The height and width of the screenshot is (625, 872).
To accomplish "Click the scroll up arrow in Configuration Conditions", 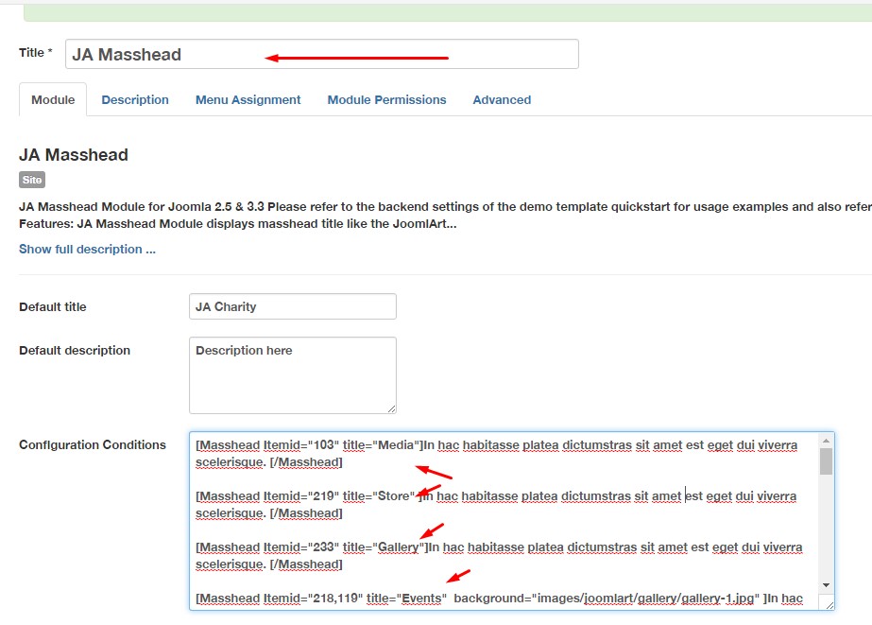I will [x=826, y=441].
